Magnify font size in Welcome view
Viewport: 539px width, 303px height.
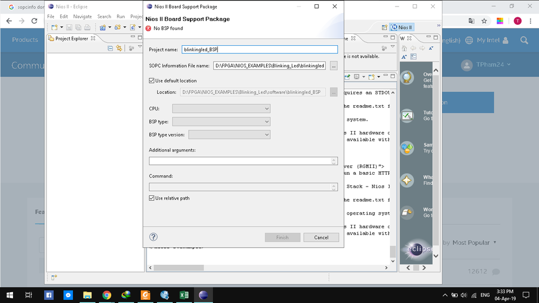click(404, 57)
